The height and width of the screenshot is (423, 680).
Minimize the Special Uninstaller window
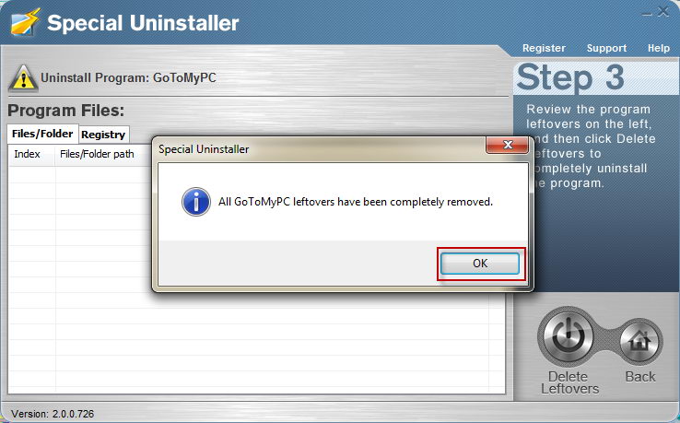(647, 14)
